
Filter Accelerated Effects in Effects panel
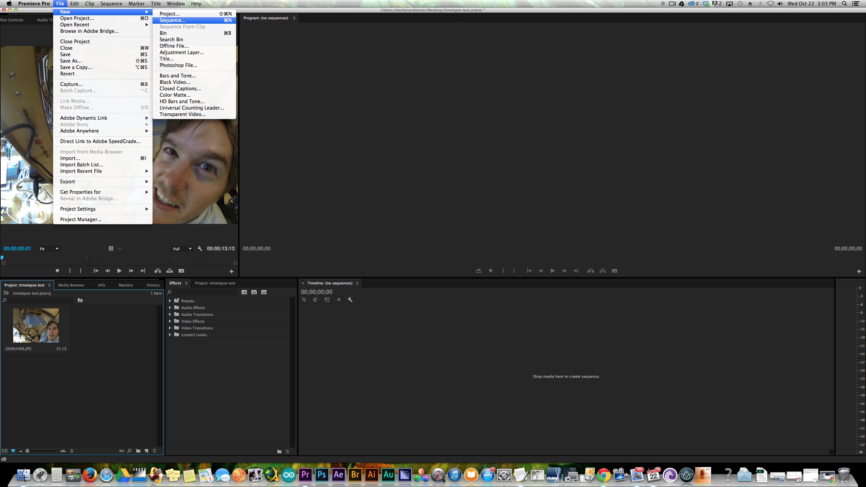point(244,292)
